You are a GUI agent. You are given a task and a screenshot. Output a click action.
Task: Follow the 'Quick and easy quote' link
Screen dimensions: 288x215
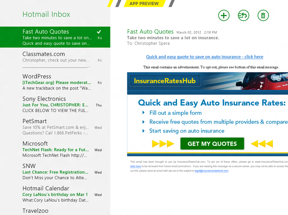(204, 57)
